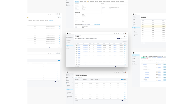
Task: Switch to second tab under Prices for natural gas
Action: [80, 77]
